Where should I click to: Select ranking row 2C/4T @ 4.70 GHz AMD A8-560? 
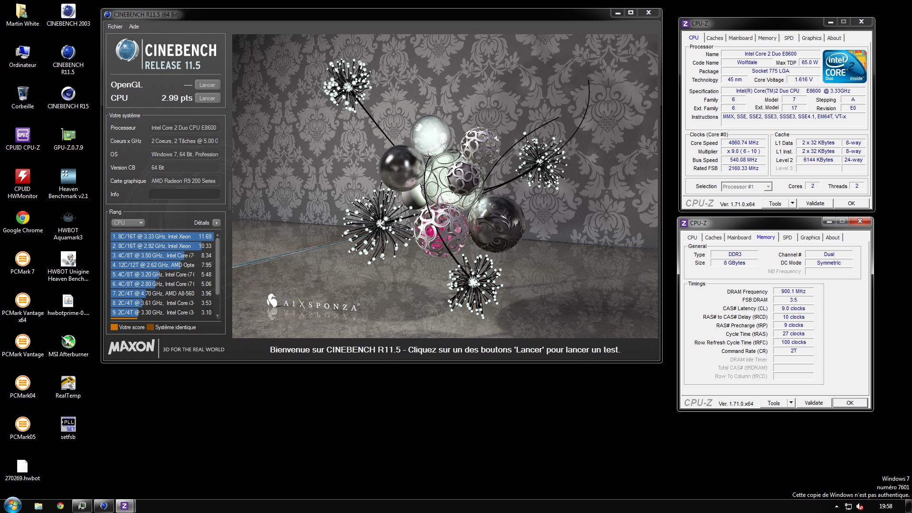tap(162, 294)
